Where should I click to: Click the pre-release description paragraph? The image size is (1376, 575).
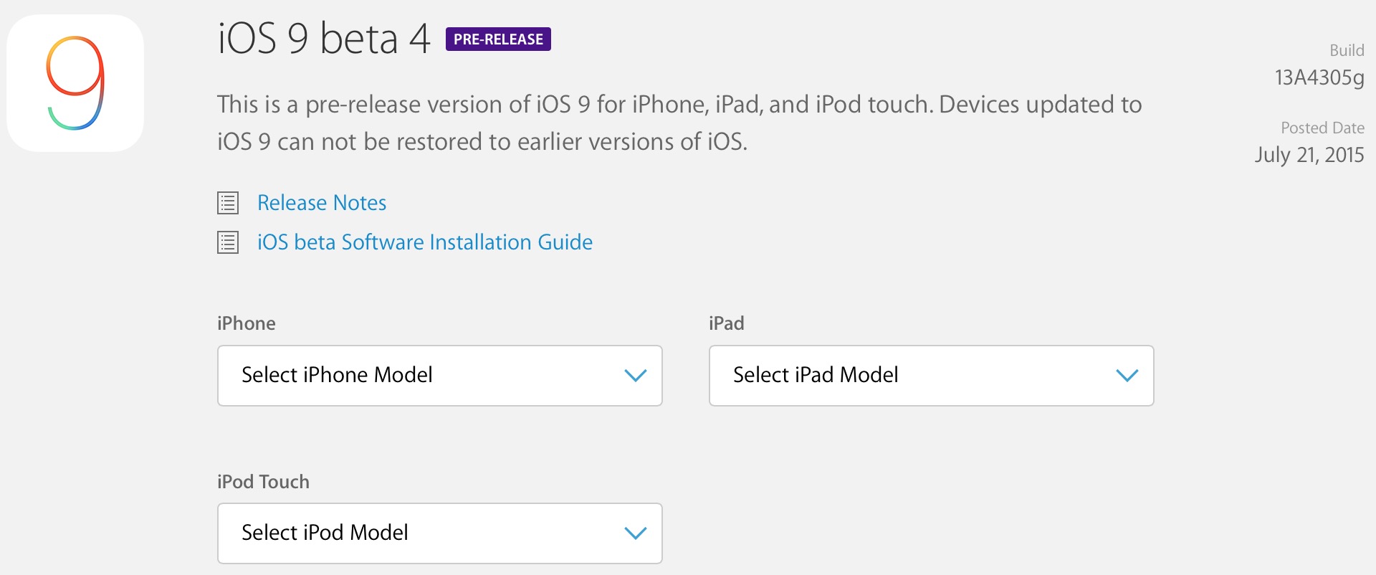[679, 123]
